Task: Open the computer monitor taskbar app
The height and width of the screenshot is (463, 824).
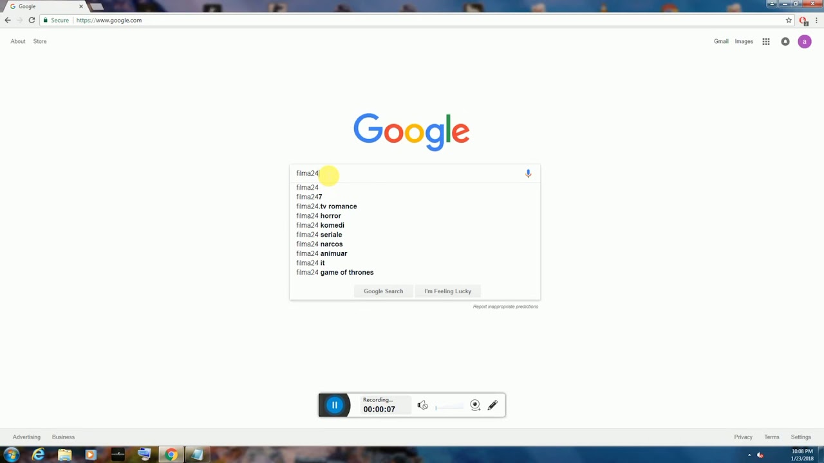Action: tap(144, 455)
